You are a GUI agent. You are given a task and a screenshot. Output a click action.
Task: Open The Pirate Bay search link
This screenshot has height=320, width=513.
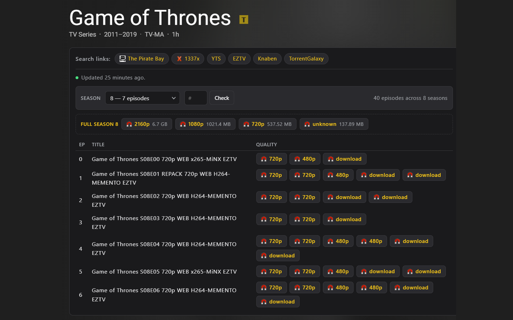pyautogui.click(x=142, y=59)
